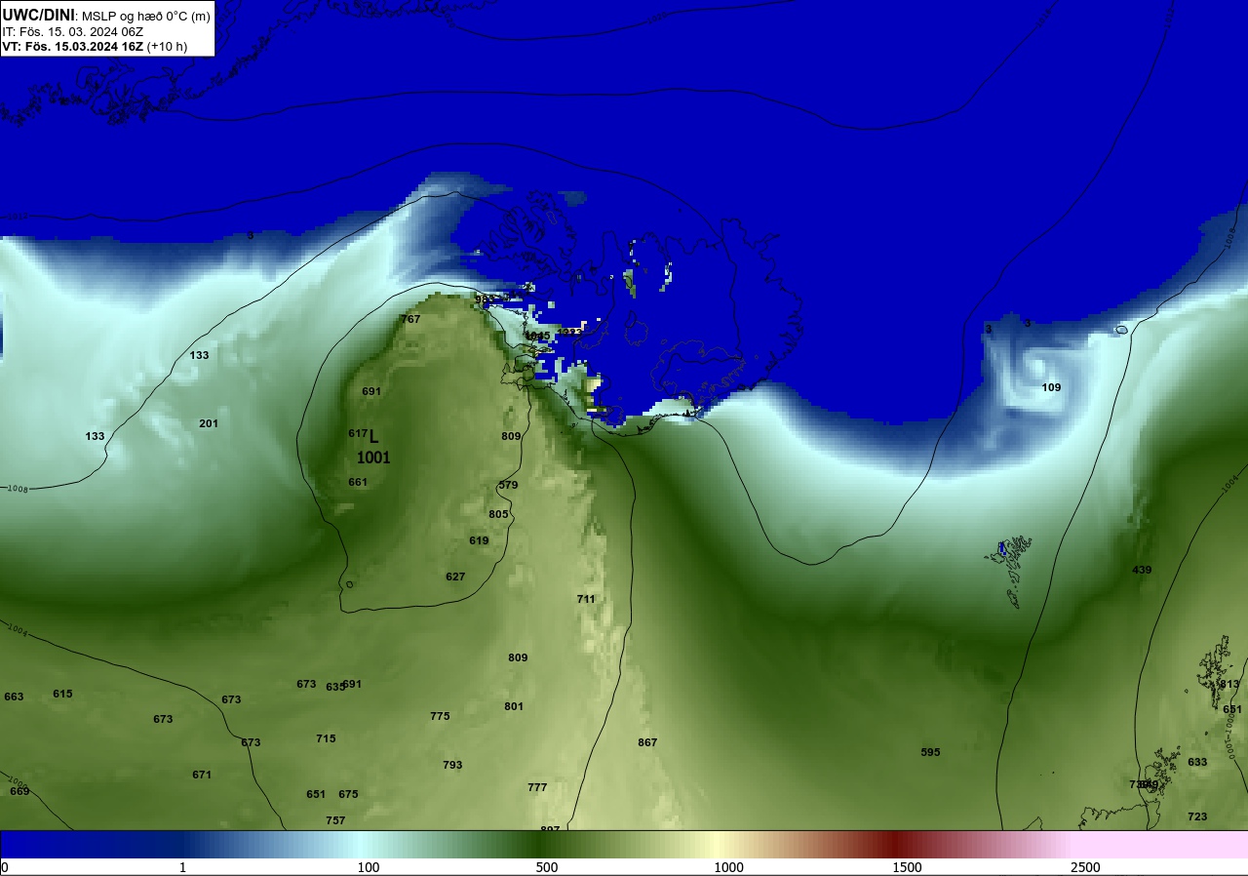This screenshot has width=1248, height=876.
Task: Click the 663 height value
Action: (14, 697)
